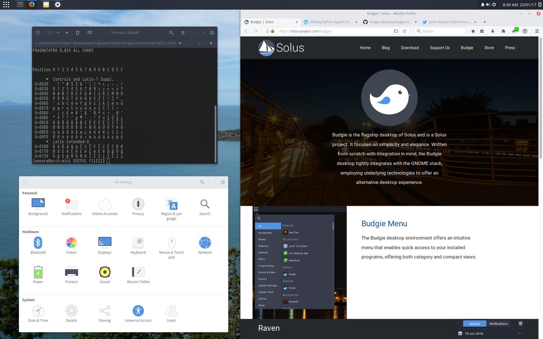Click Download in Solus navigation

[410, 47]
